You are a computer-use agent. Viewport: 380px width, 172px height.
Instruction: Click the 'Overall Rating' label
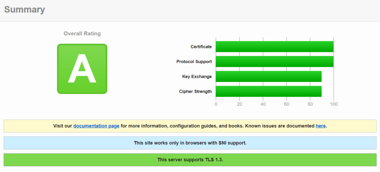coord(82,33)
